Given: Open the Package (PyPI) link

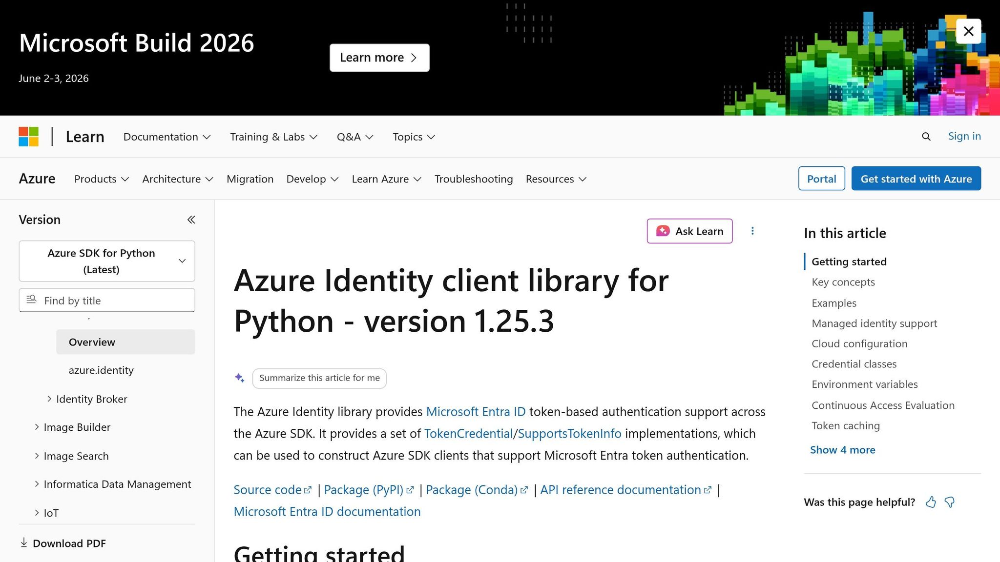Looking at the screenshot, I should [369, 490].
